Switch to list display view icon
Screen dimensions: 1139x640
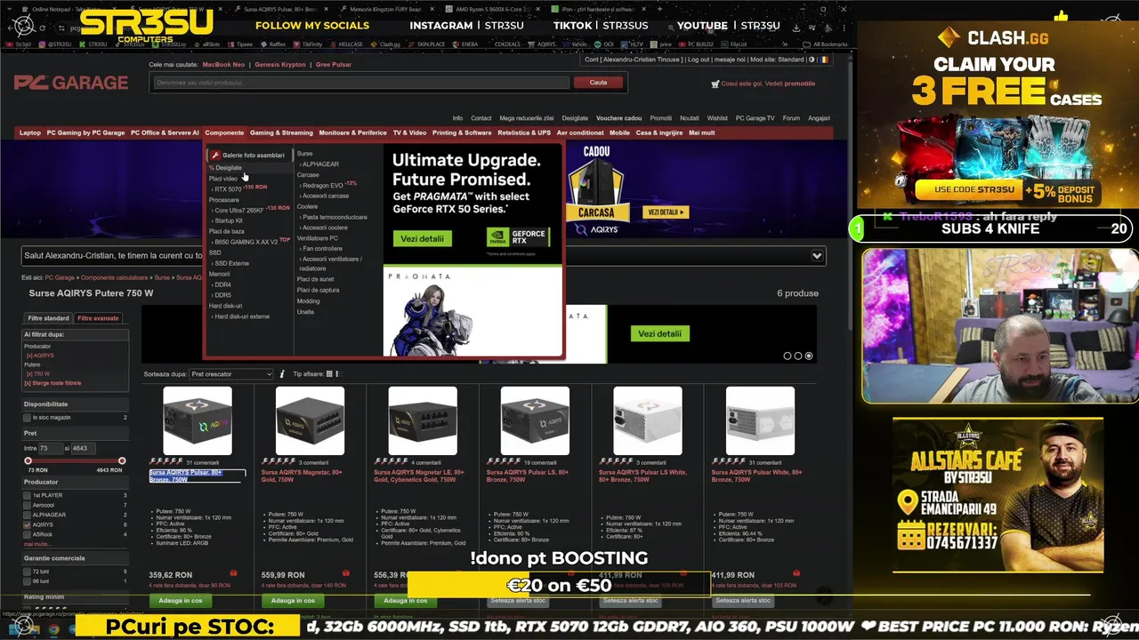tap(338, 374)
